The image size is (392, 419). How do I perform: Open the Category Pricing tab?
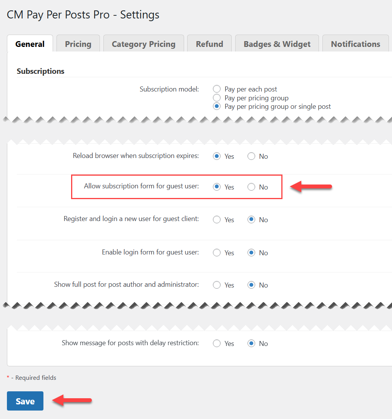click(x=143, y=44)
